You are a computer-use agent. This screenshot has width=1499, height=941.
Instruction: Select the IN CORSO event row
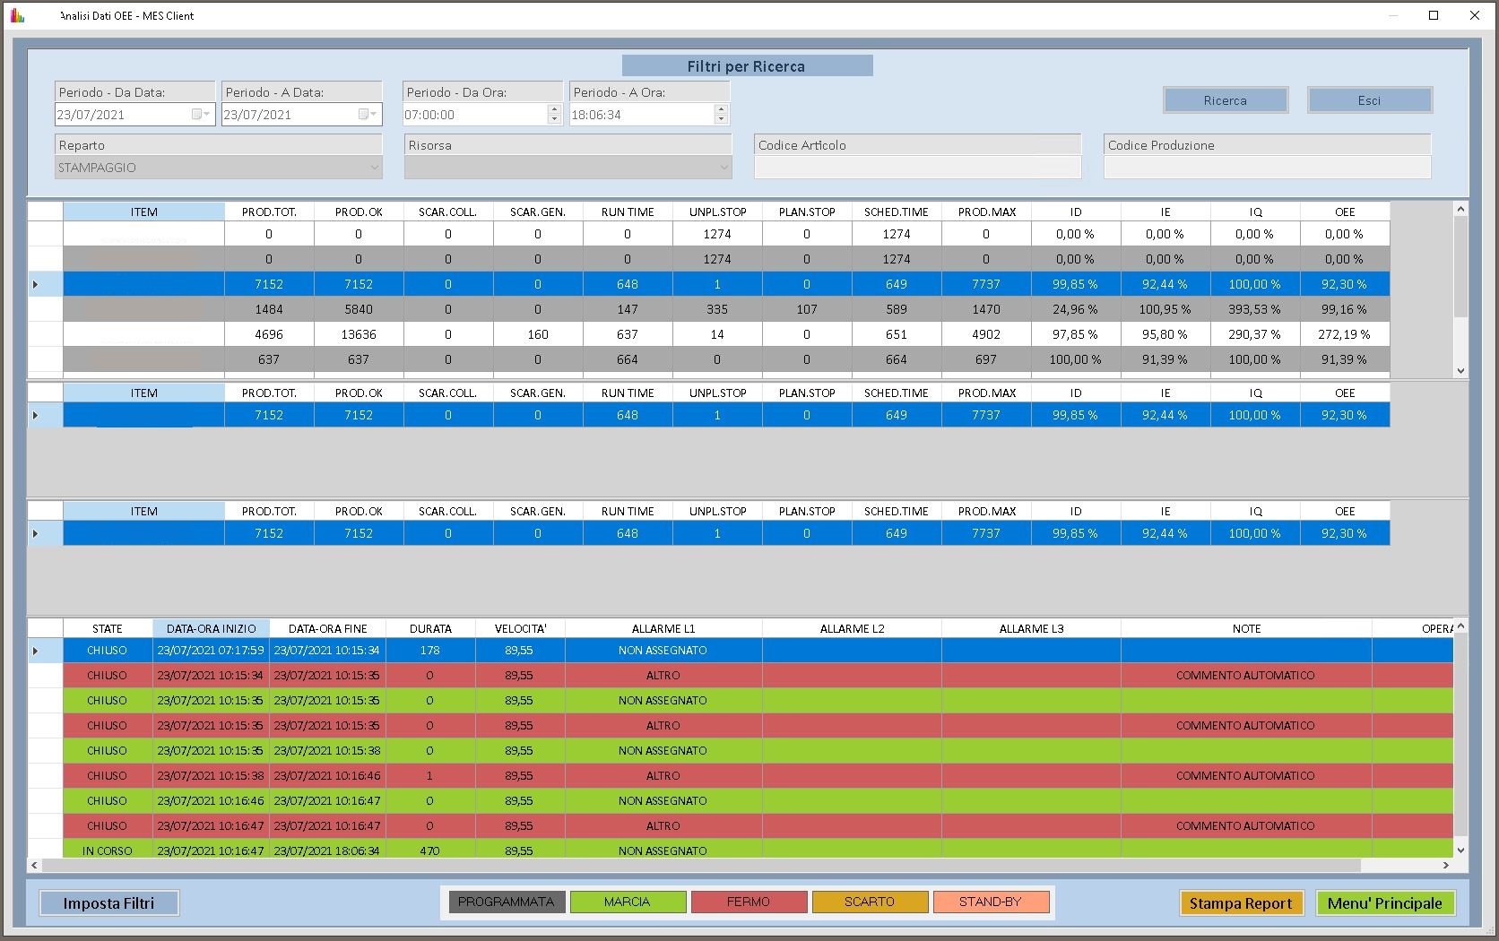740,850
